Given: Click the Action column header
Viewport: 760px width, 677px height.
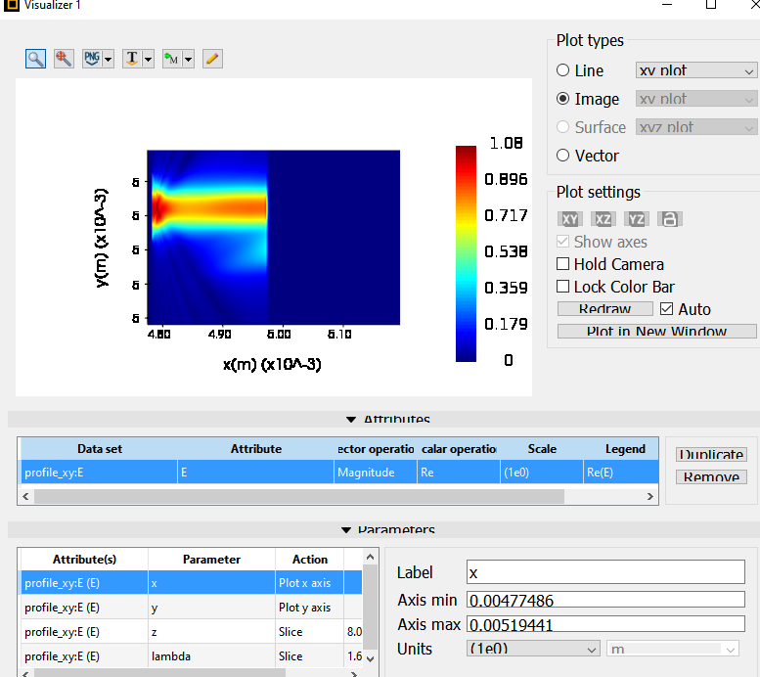Looking at the screenshot, I should pyautogui.click(x=310, y=560).
